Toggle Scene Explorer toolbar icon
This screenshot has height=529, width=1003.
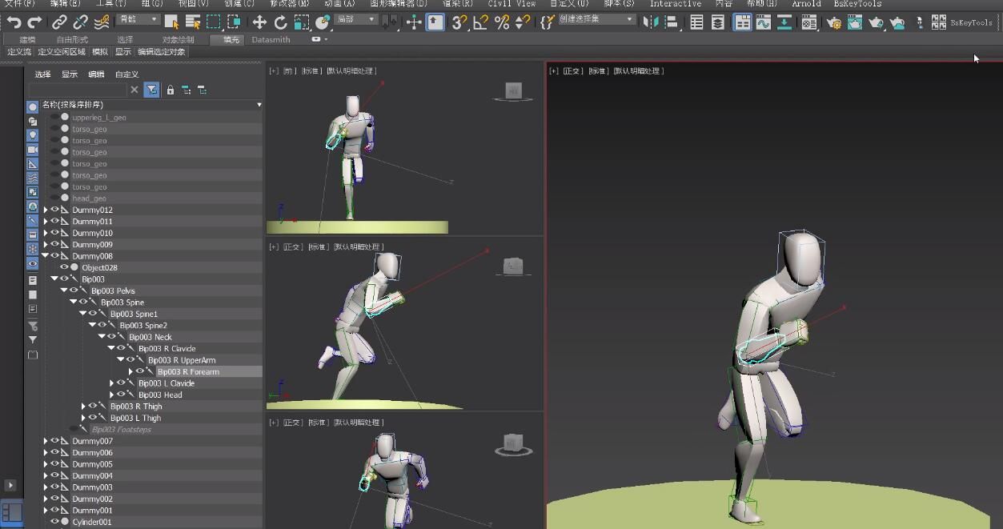[x=697, y=22]
